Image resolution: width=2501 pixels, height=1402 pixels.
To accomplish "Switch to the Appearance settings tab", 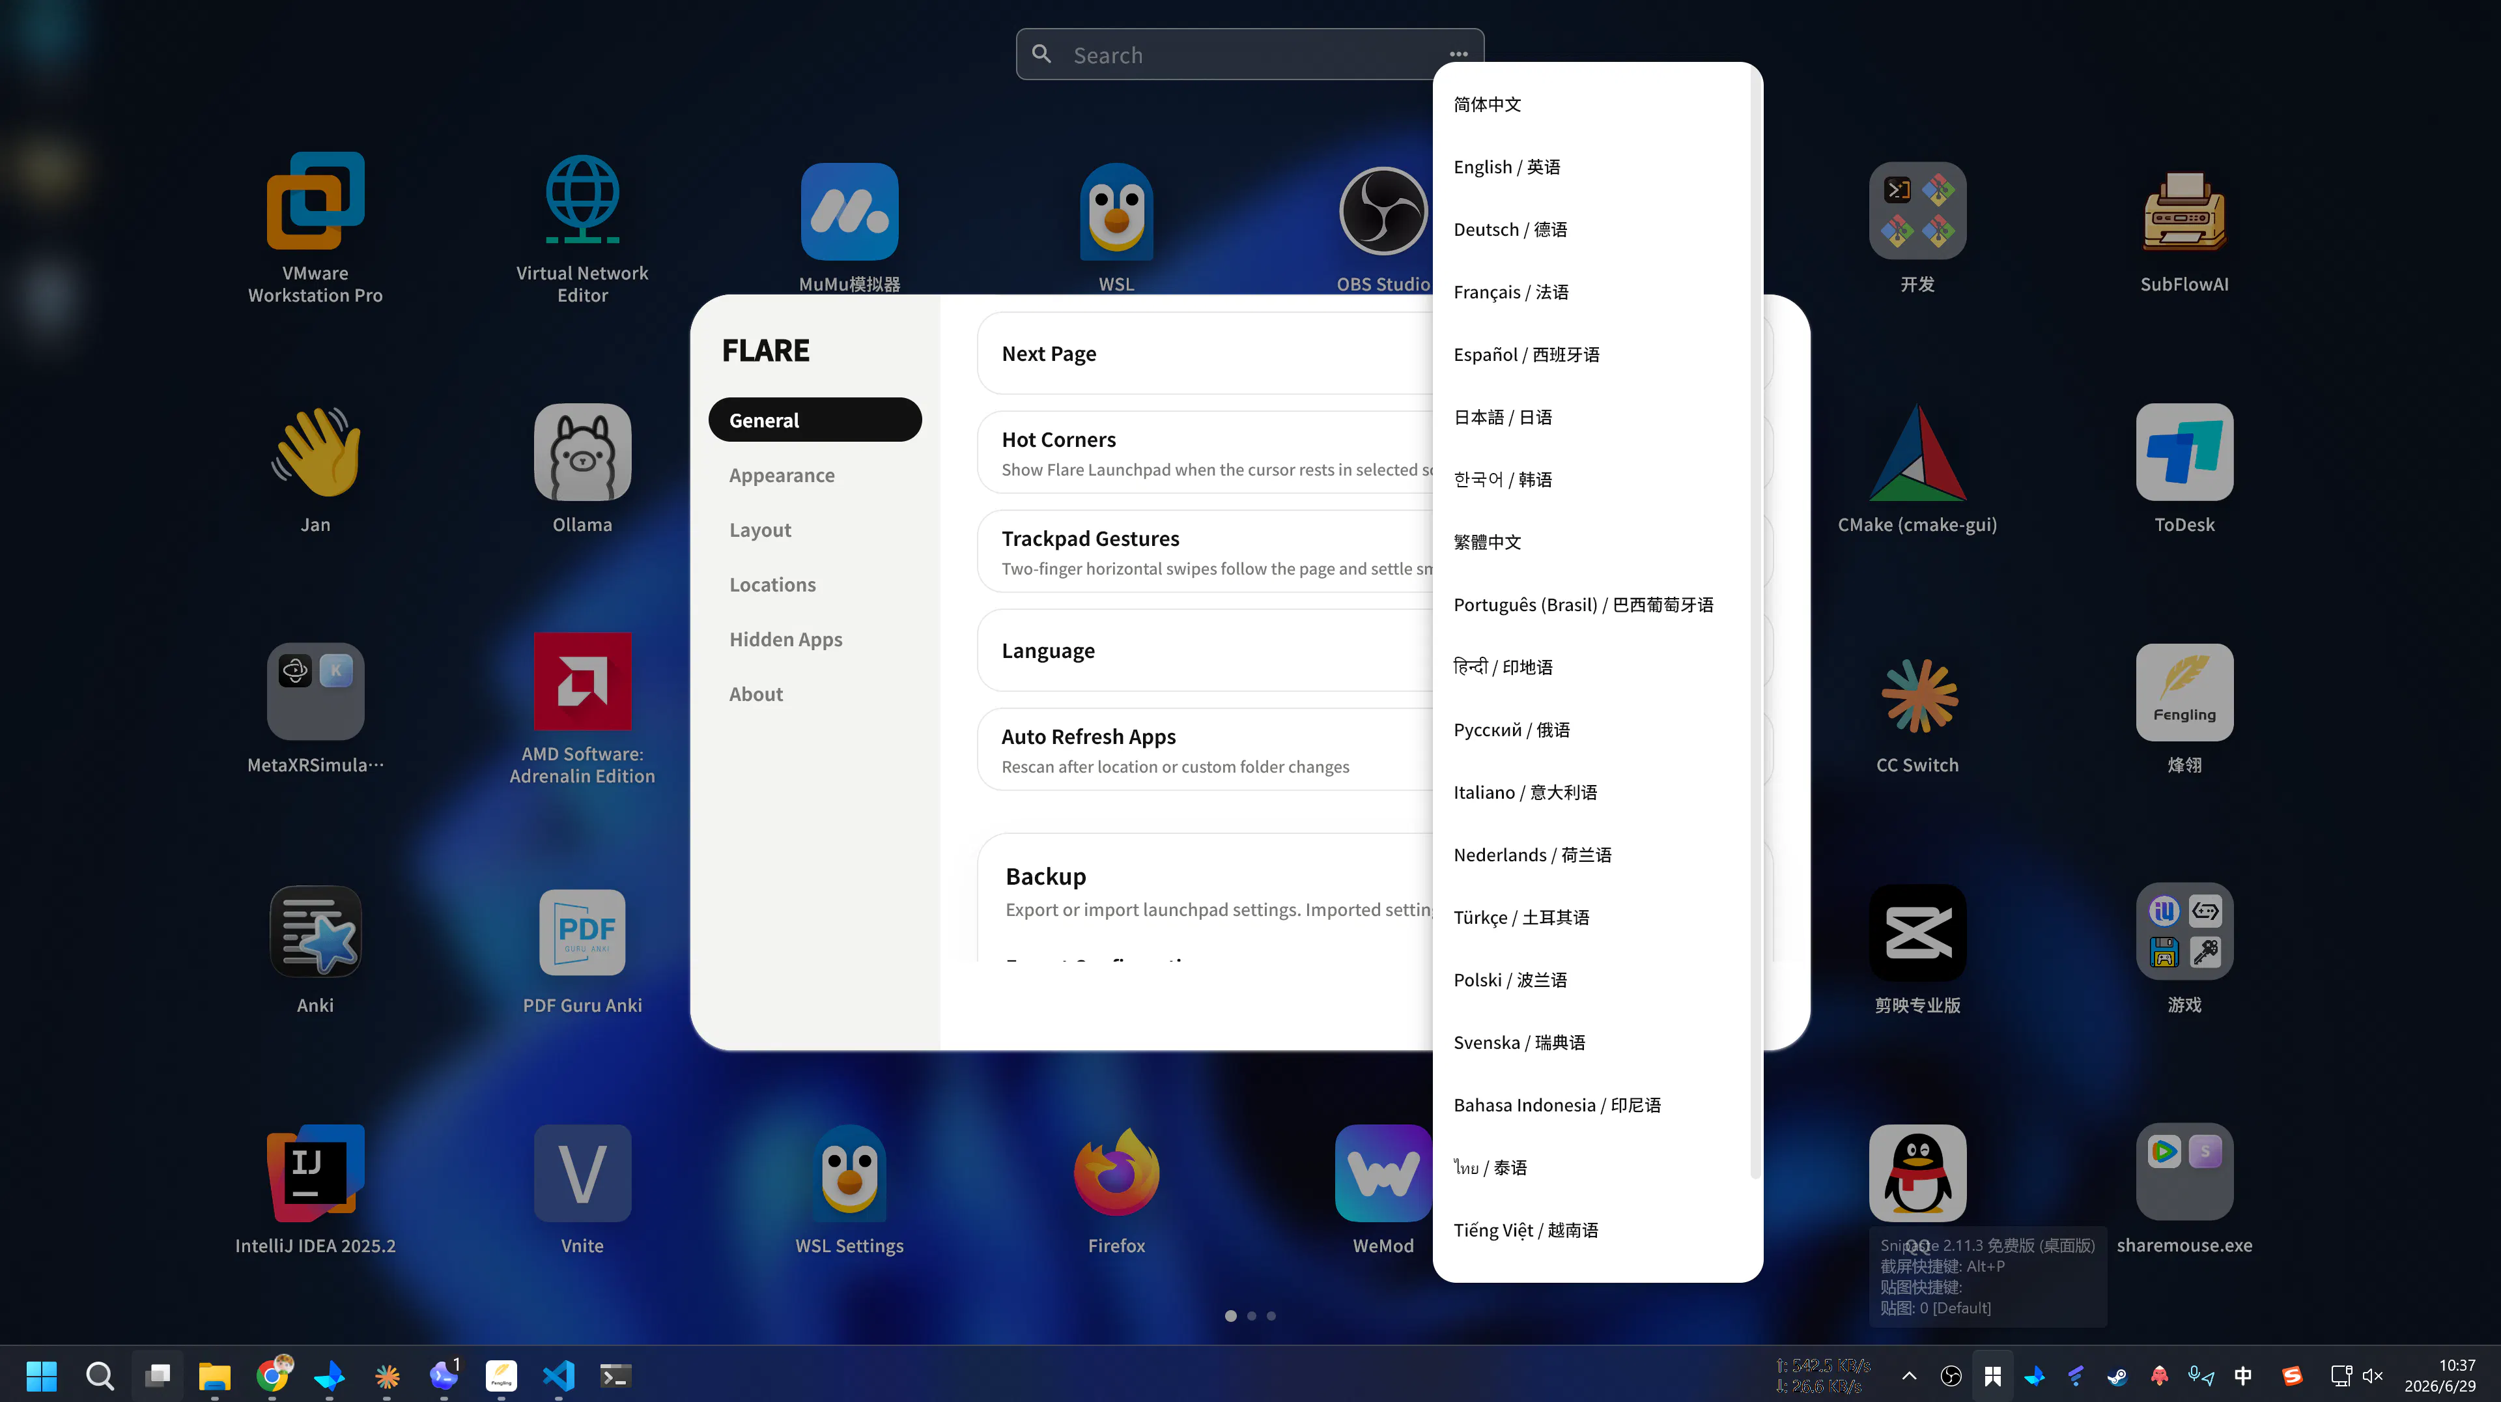I will point(815,475).
